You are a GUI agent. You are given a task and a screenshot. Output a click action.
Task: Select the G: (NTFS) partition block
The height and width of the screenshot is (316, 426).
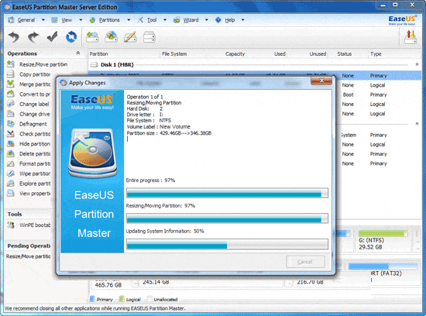coord(383,240)
